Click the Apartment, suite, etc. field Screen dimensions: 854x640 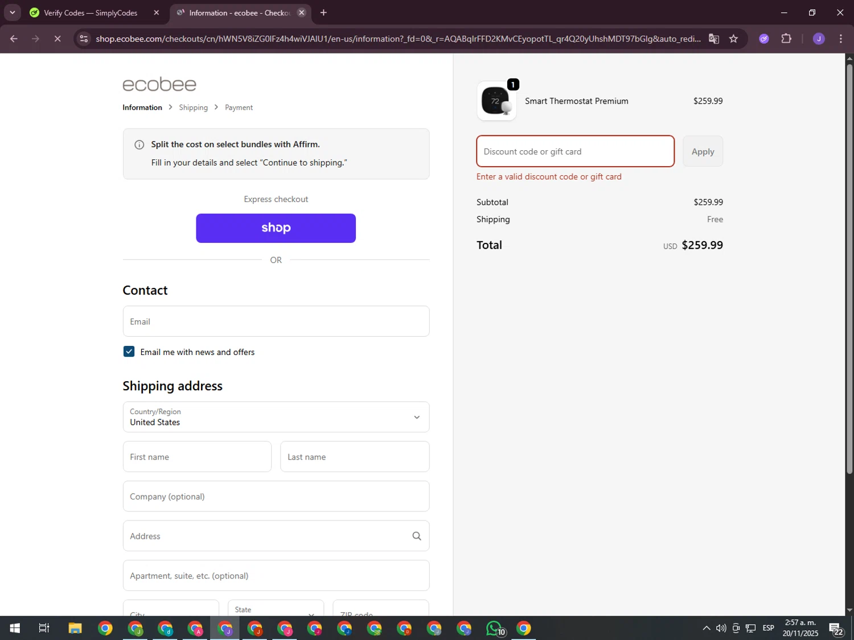tap(276, 576)
